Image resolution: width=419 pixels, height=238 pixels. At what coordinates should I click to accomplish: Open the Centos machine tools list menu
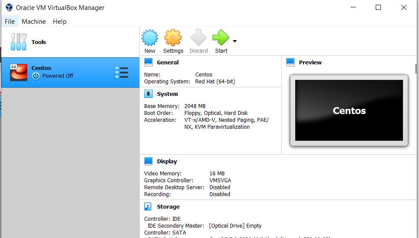pos(122,73)
